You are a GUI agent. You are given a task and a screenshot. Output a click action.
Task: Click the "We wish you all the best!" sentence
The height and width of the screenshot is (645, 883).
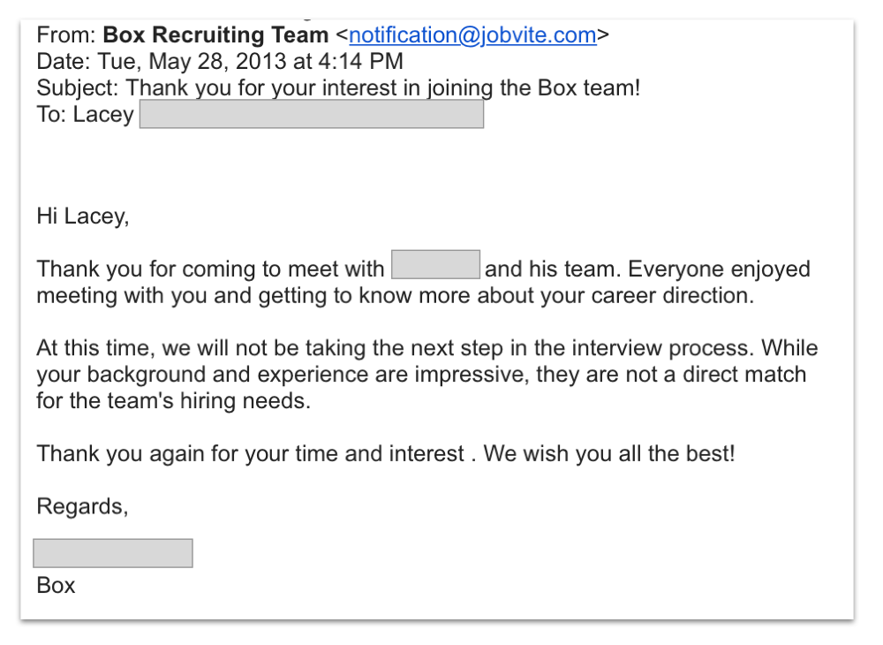pos(609,454)
